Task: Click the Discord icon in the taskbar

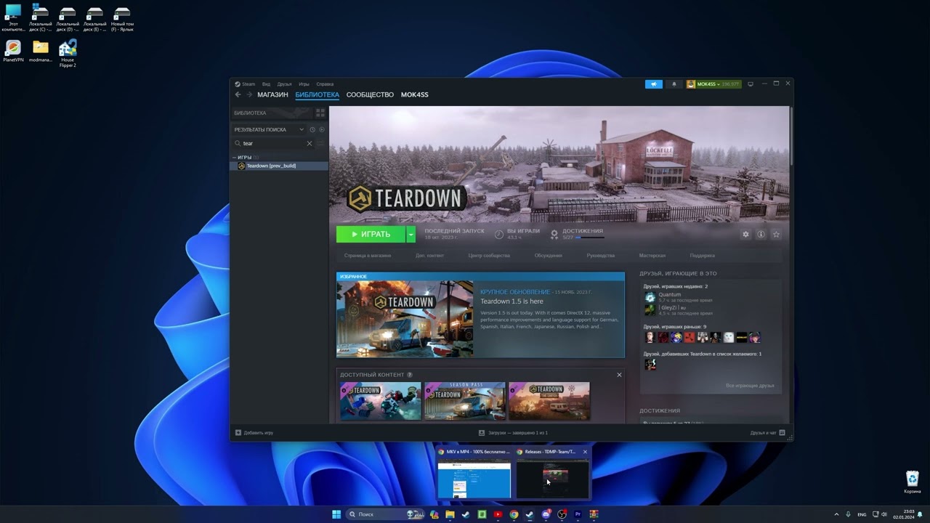Action: (x=546, y=514)
